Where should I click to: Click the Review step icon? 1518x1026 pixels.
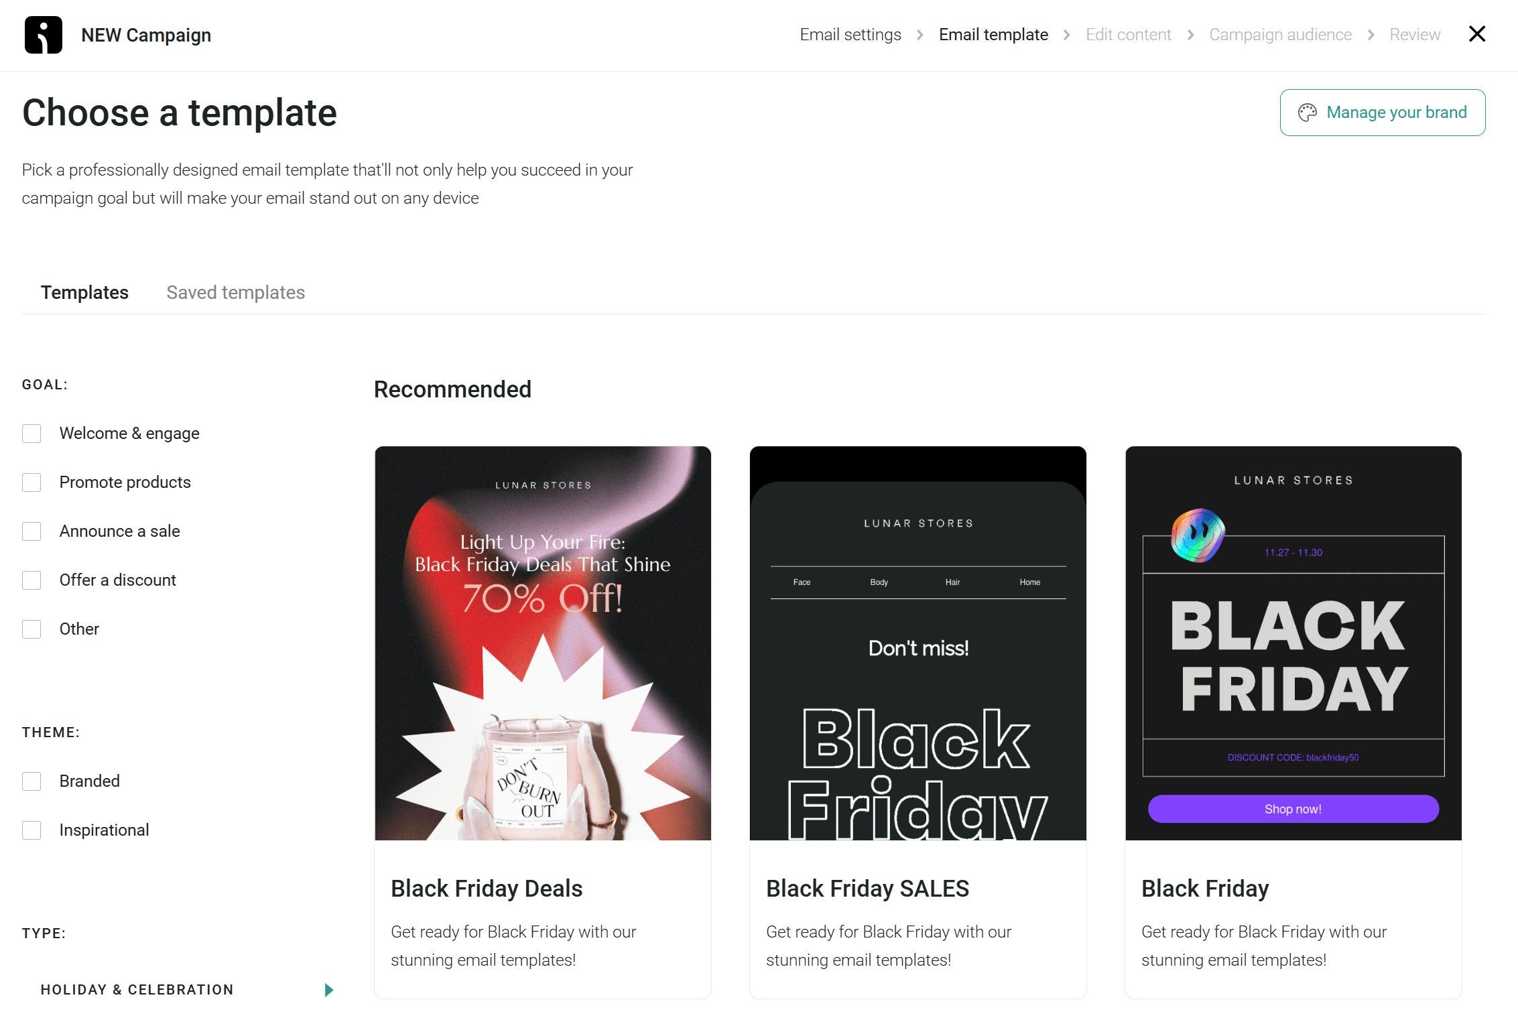click(1414, 34)
